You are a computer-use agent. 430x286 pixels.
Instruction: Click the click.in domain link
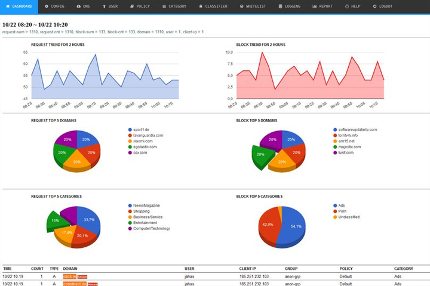tap(70, 276)
